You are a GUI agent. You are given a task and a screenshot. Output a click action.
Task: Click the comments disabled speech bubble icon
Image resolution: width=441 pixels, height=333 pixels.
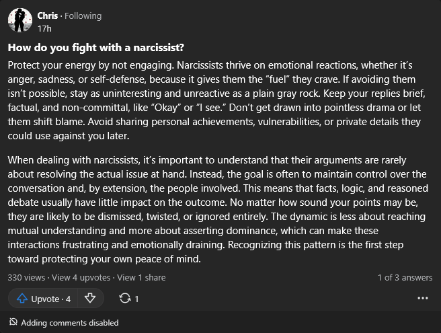click(13, 322)
